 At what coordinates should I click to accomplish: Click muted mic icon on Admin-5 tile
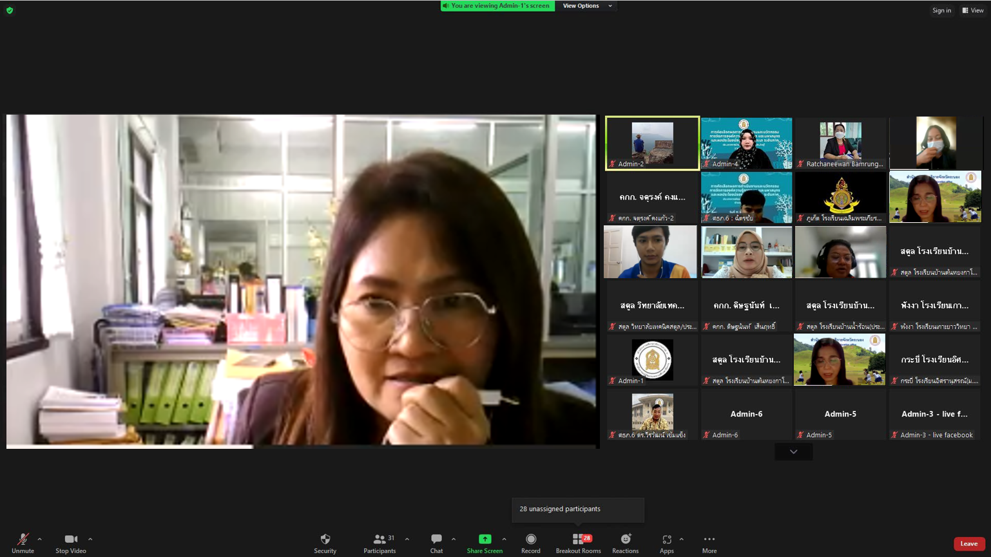tap(800, 435)
